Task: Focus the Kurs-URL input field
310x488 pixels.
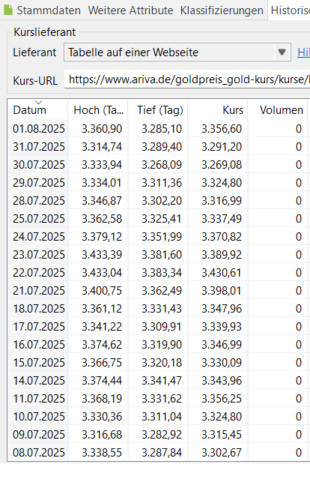Action: pos(187,79)
